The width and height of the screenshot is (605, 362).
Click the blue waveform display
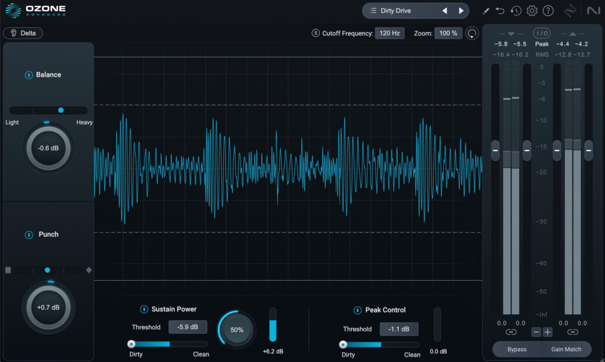[288, 168]
